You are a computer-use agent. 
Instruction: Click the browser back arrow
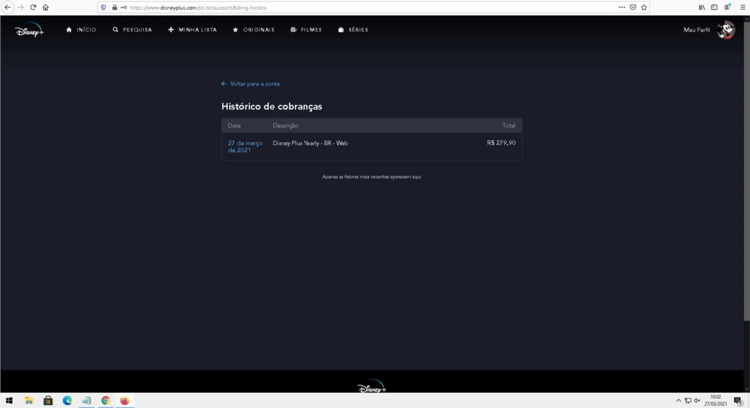8,7
